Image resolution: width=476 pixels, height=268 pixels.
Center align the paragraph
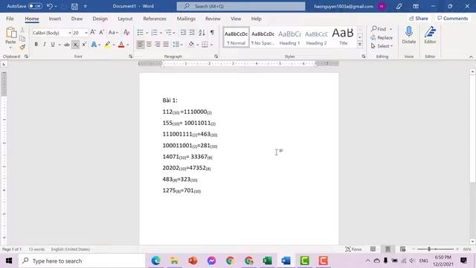tap(149, 45)
